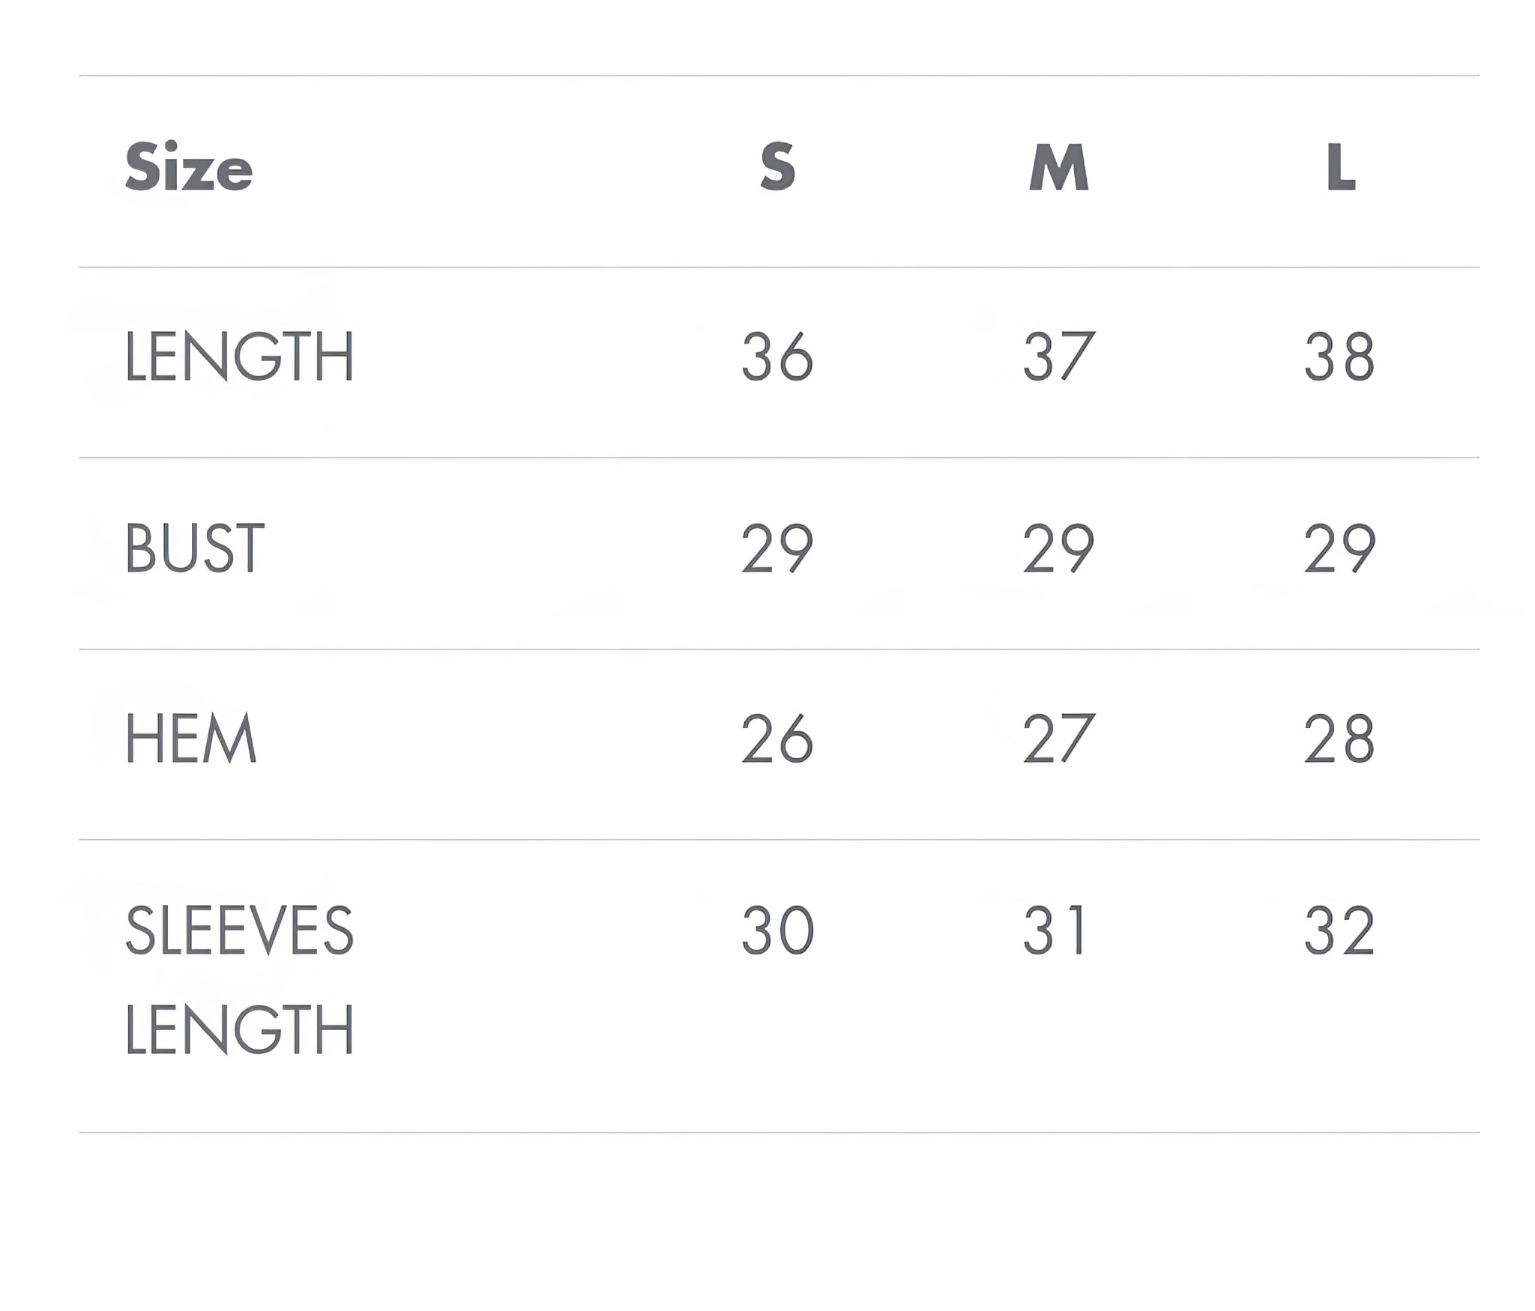Select the bust value 29 under L

1339,548
